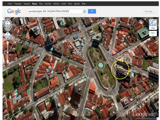Viewport: 160px width, 120px height.
Task: Select Mapas in the top bar
Action: [x=35, y=4]
